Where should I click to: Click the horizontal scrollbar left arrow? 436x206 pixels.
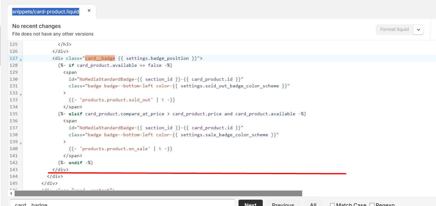(11, 193)
